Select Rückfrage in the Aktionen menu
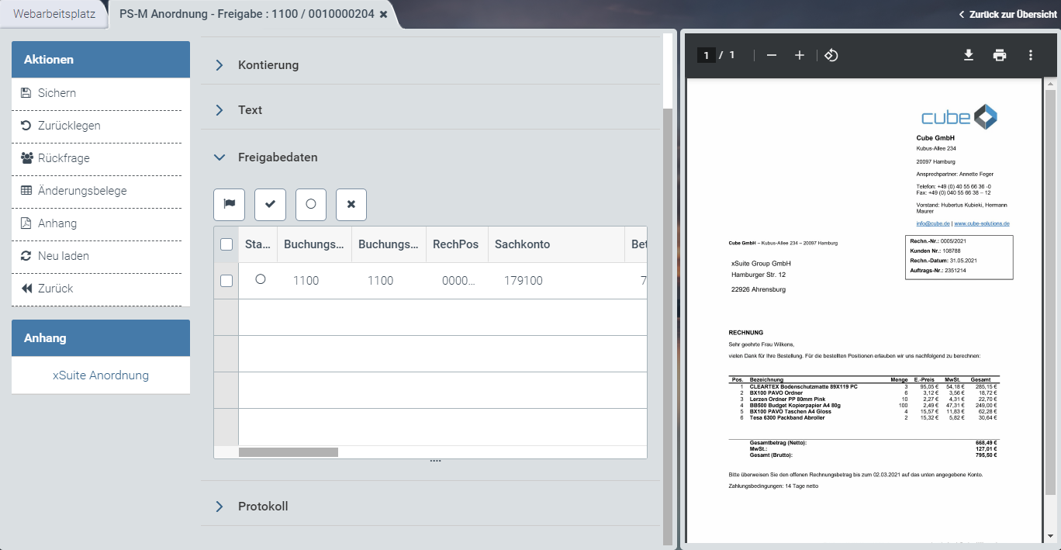Screen dimensions: 1061x550 coord(64,158)
